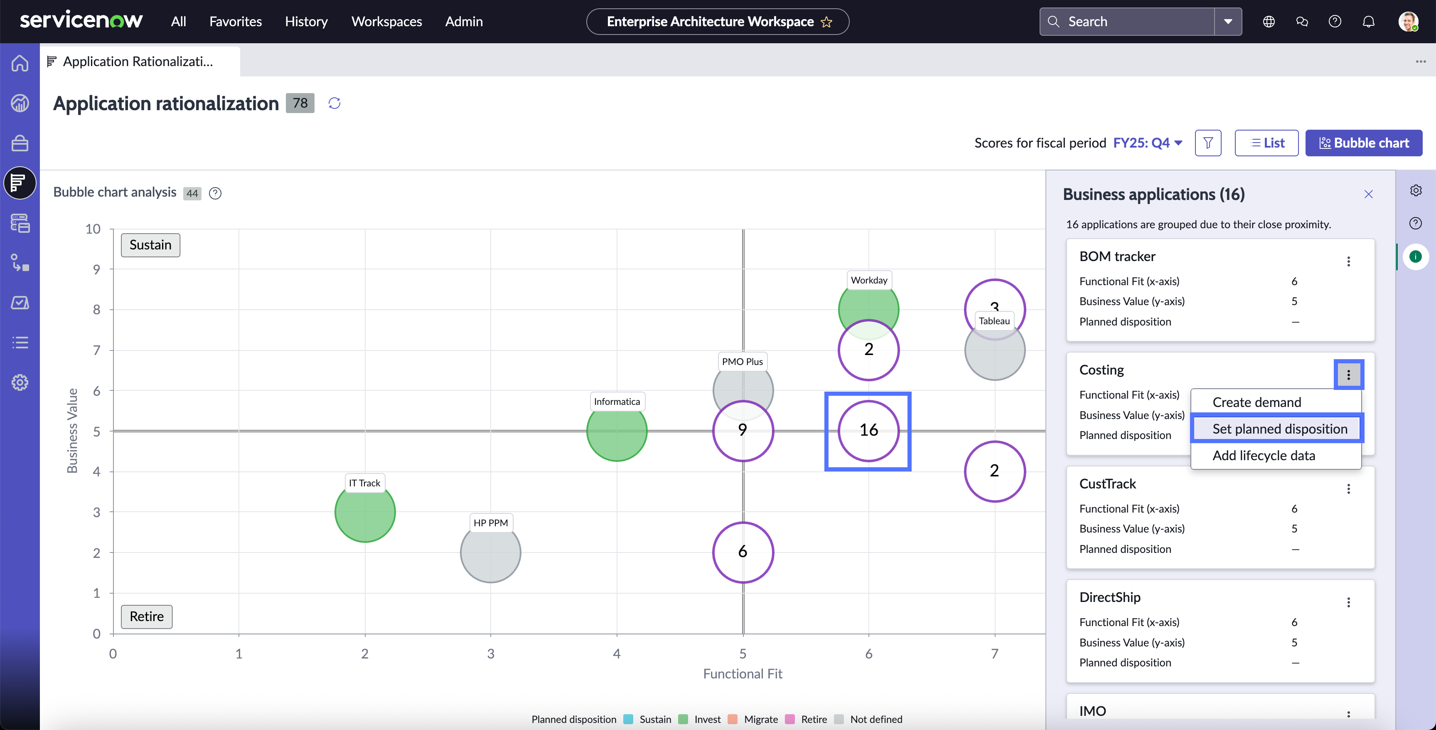
Task: Open the Workspaces menu
Action: pyautogui.click(x=386, y=21)
